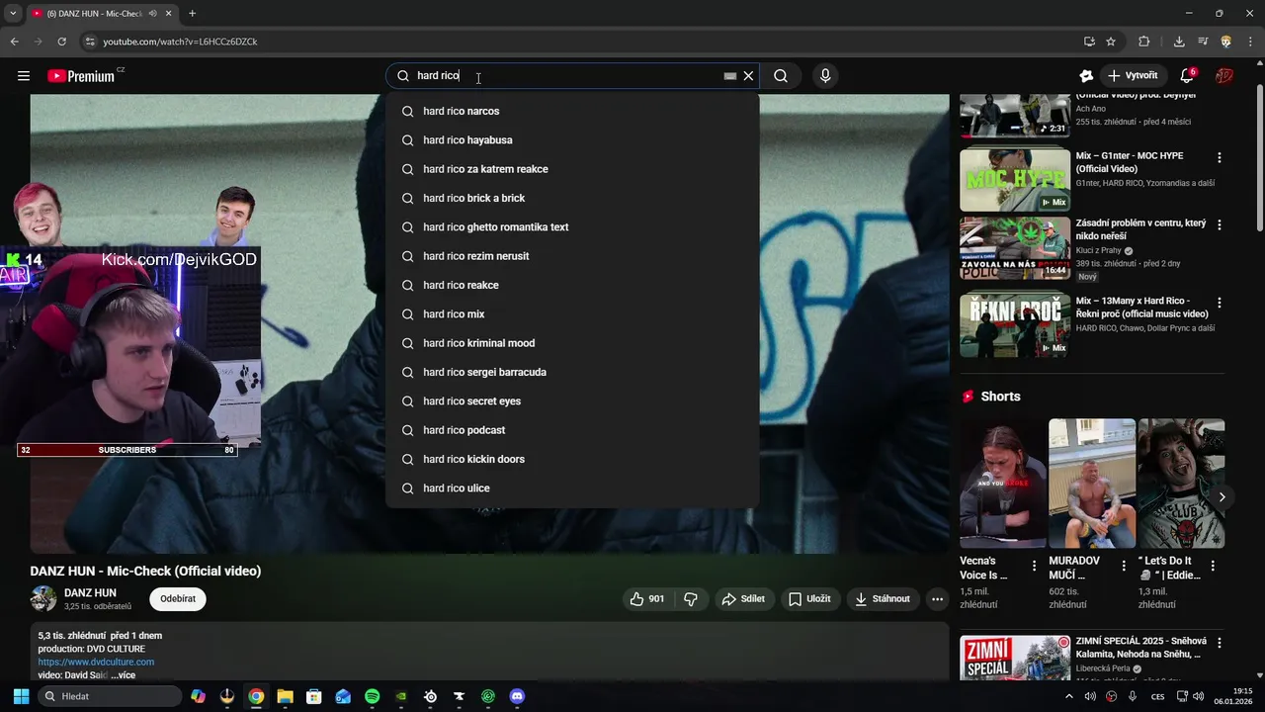Open the Zásadní problém v centru thumbnail
The width and height of the screenshot is (1265, 712).
pos(1015,249)
